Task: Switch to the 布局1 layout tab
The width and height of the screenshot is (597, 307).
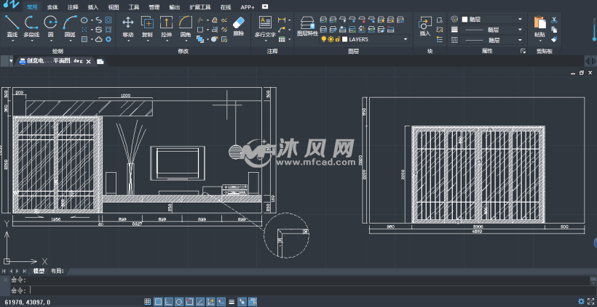Action: point(57,271)
